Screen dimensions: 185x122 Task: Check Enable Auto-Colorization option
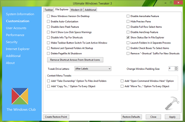coord(48,21)
